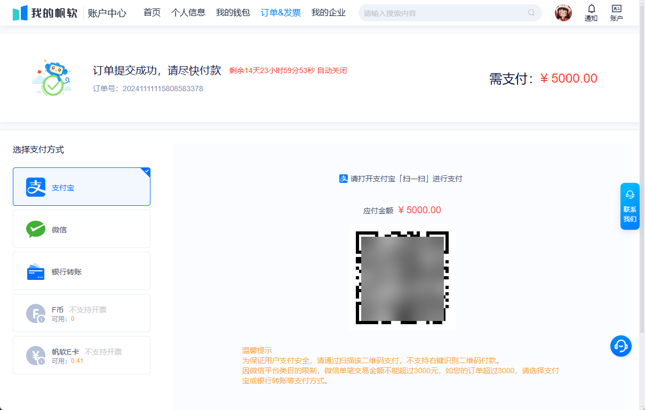Select 帆软E卡 payment method

point(82,355)
